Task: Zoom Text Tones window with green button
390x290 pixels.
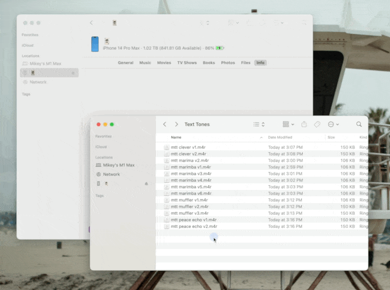Action: pos(112,124)
